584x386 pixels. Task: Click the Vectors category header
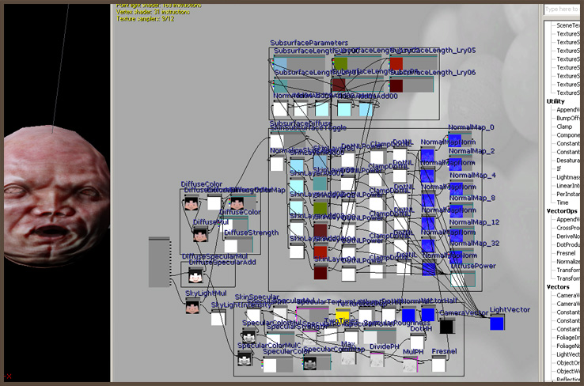point(559,286)
